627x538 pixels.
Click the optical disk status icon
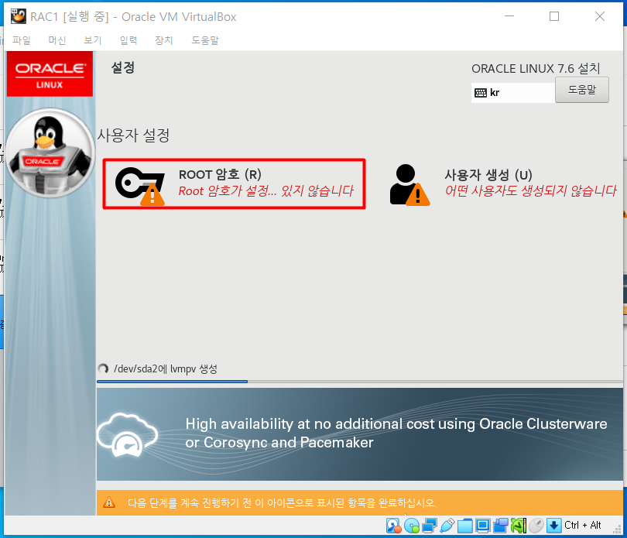click(x=412, y=526)
